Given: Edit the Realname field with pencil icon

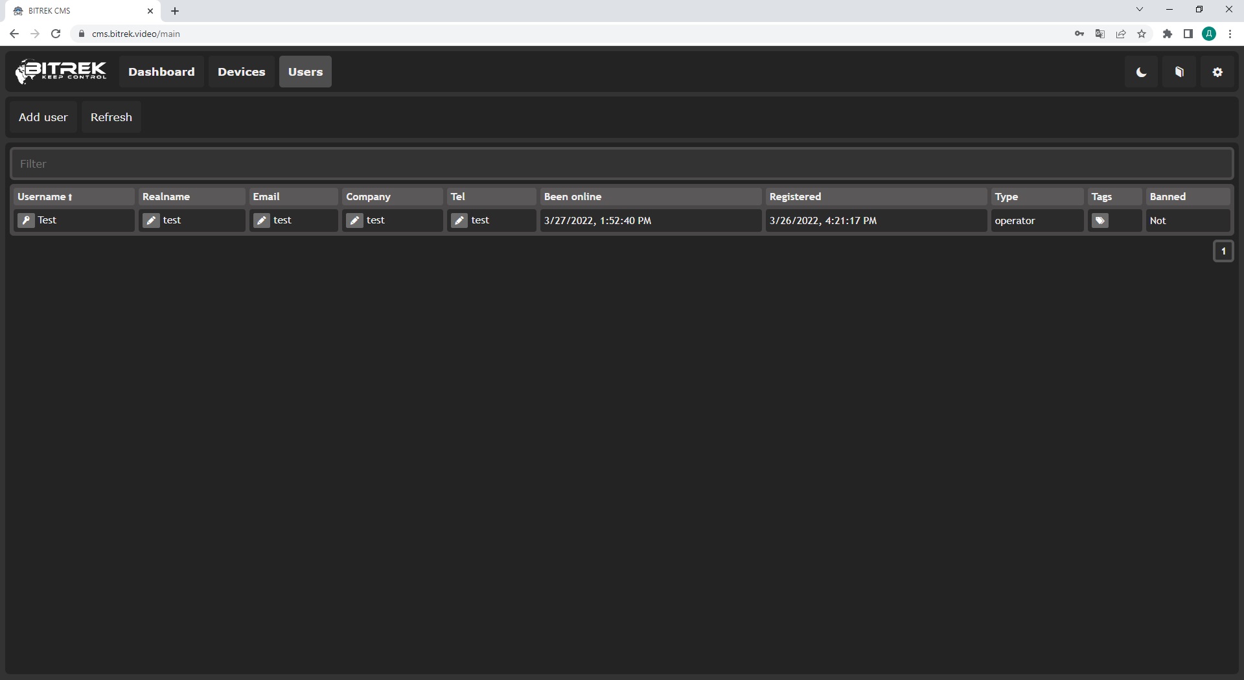Looking at the screenshot, I should 151,220.
